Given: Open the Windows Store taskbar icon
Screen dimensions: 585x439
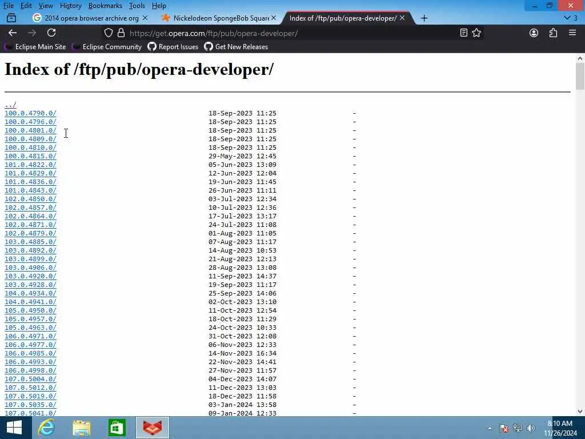Looking at the screenshot, I should (117, 428).
